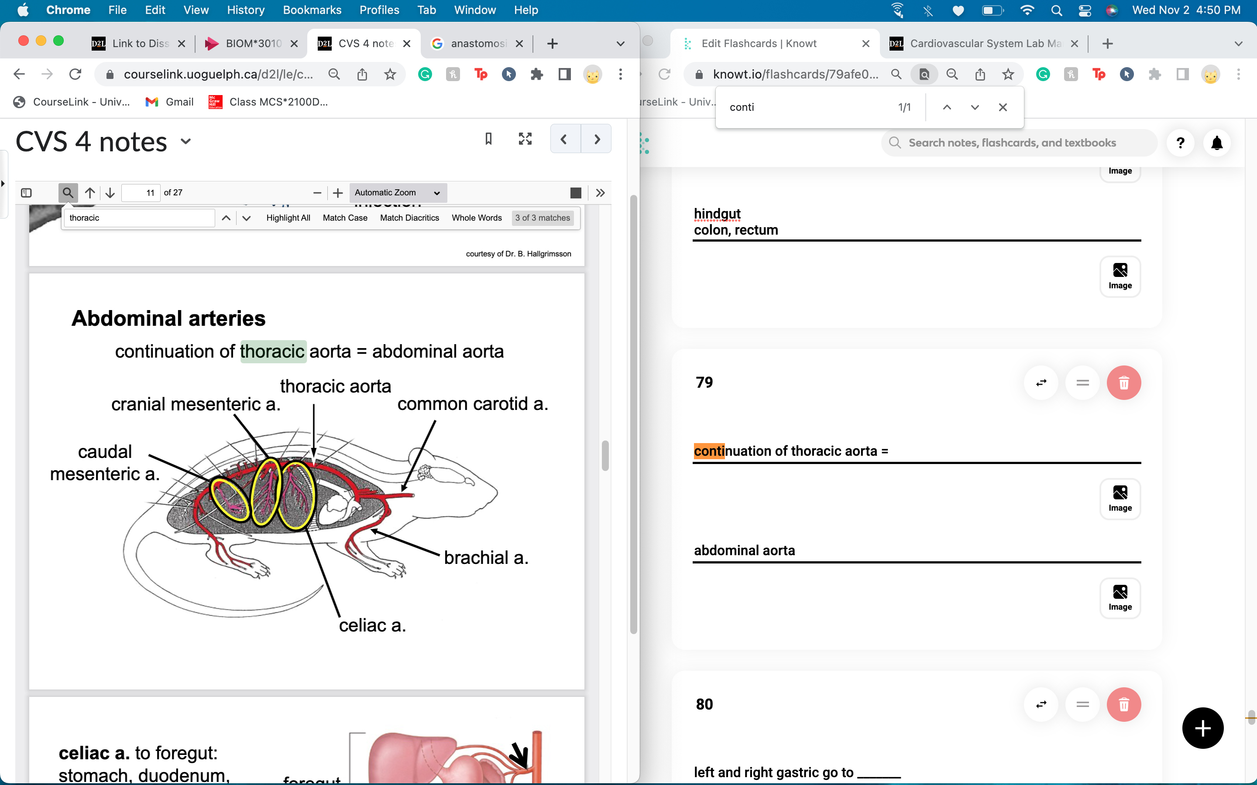Open Chrome Bookmarks menu
1257x785 pixels.
[x=312, y=10]
